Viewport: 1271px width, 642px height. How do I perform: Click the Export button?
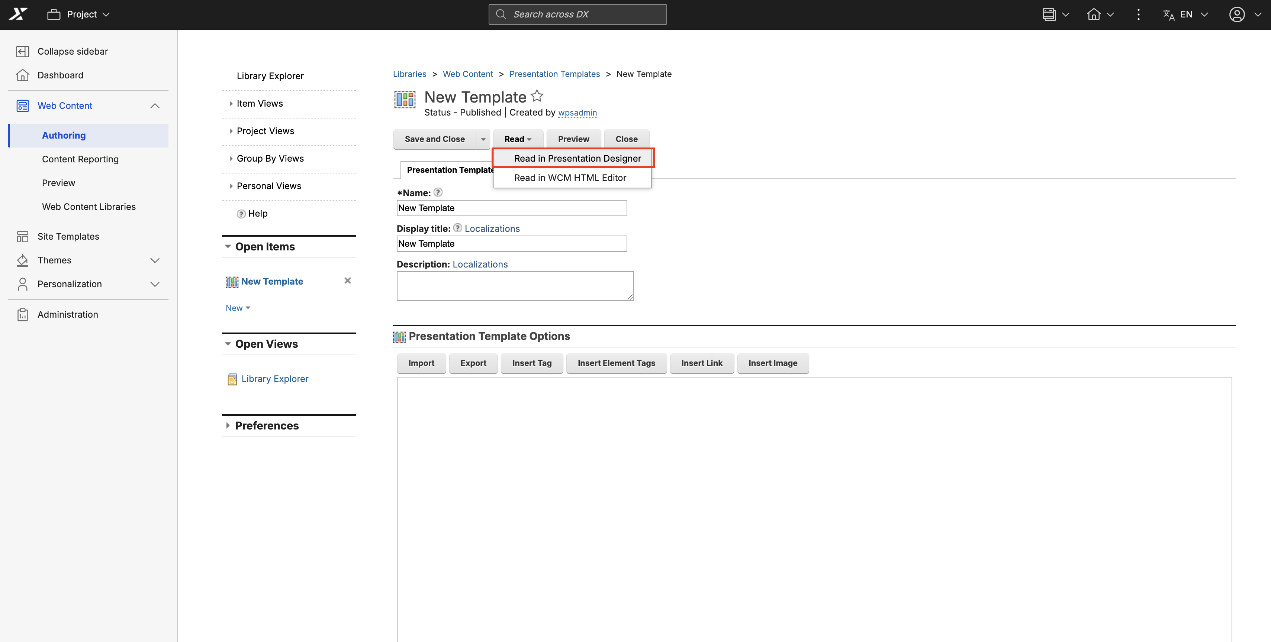(473, 363)
